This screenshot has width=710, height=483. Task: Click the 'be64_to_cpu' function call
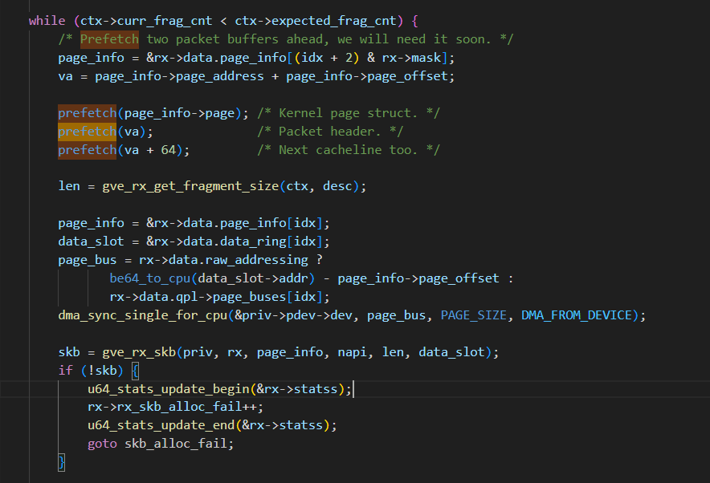tap(150, 278)
